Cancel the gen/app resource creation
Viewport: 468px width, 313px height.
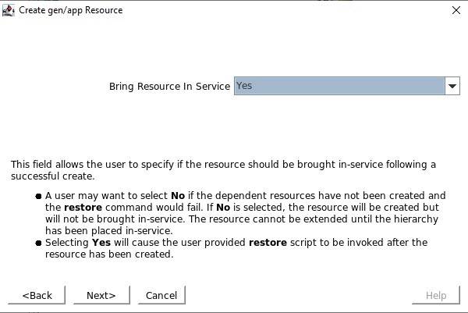(x=161, y=295)
